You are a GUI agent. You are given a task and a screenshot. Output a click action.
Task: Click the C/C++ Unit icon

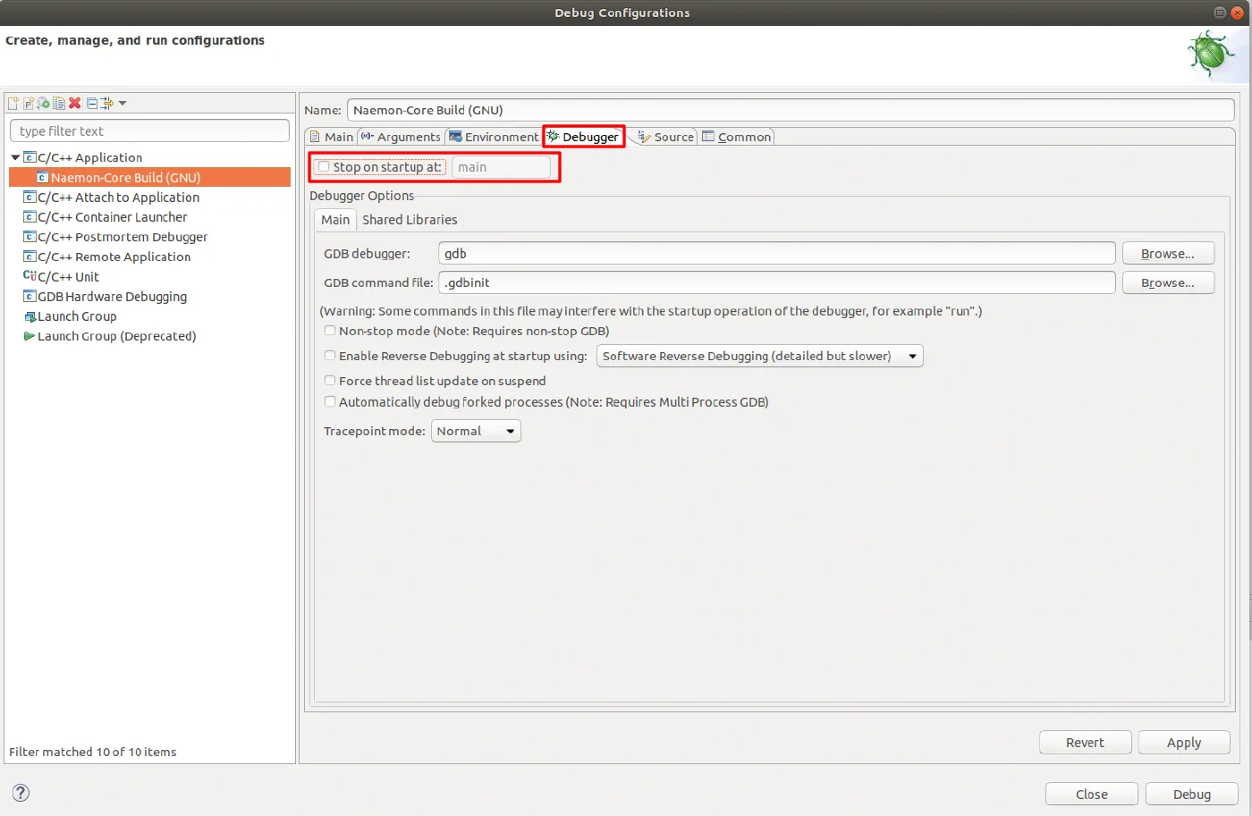point(30,276)
